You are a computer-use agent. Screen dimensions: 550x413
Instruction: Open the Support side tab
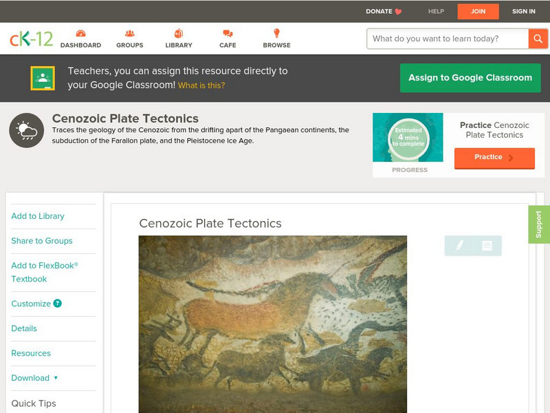tap(539, 224)
